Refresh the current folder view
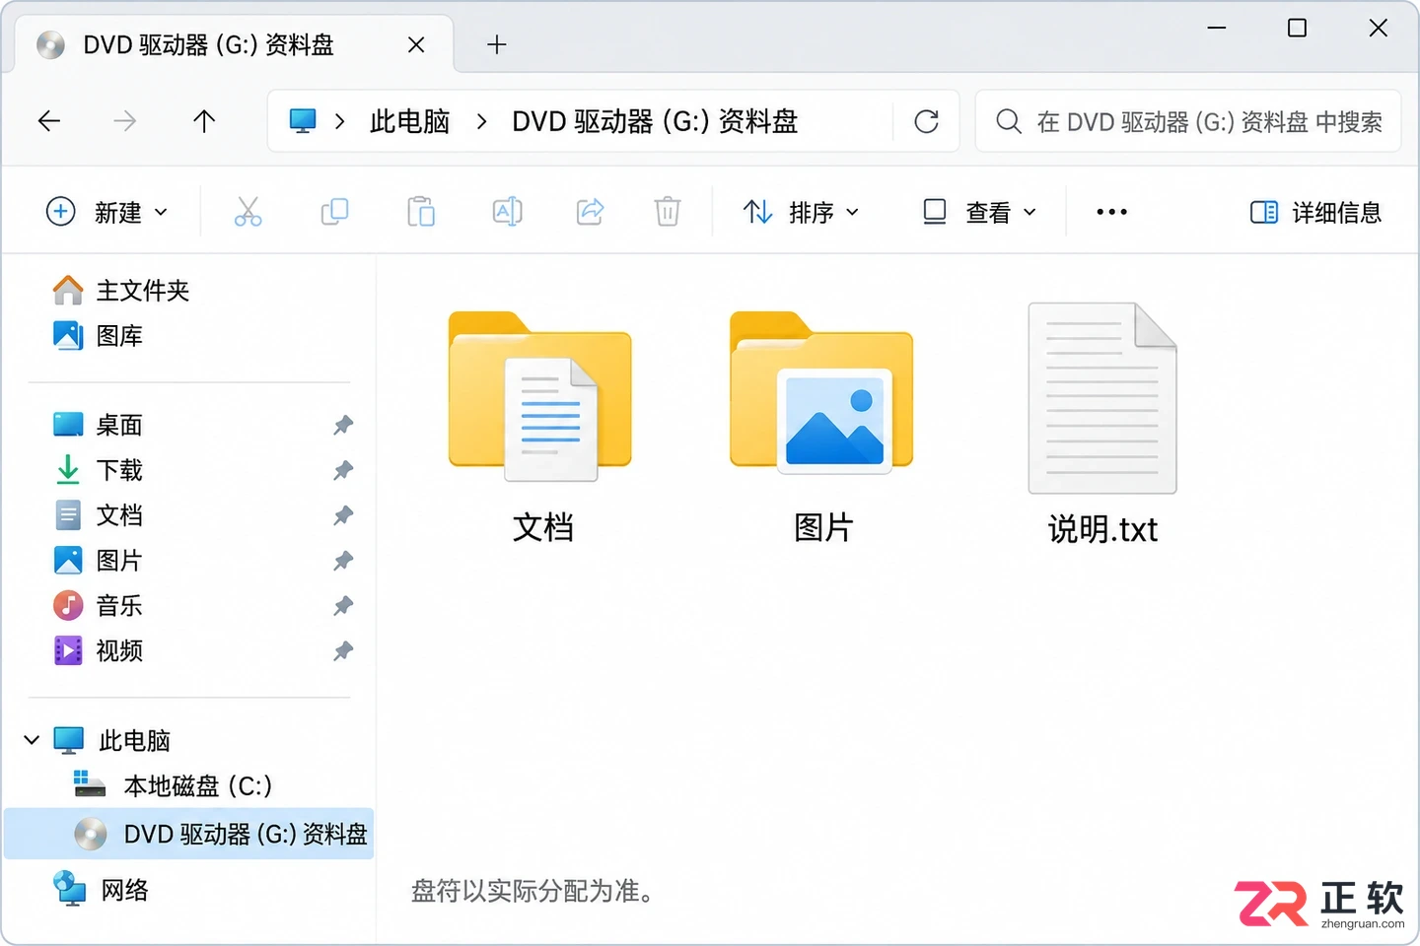This screenshot has height=946, width=1420. 926,121
